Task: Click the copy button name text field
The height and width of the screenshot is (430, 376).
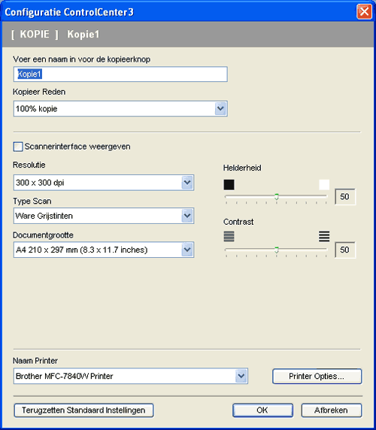Action: pos(120,74)
